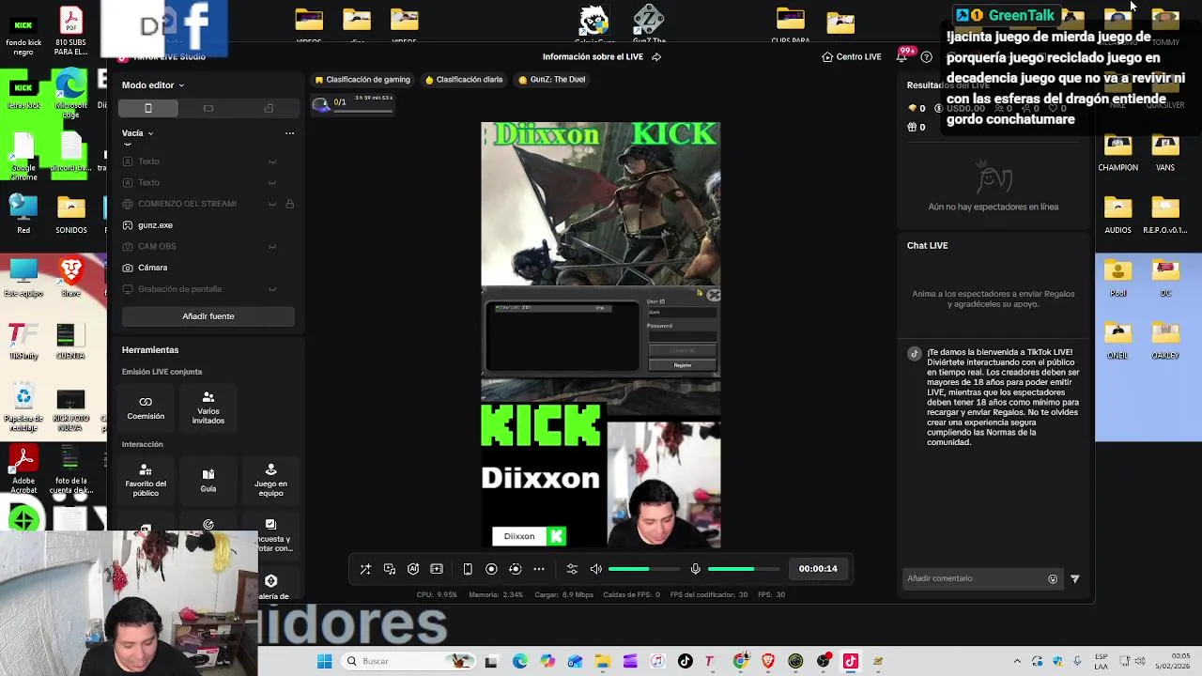
Task: Expand the Vacía scene dropdown
Action: tap(137, 133)
